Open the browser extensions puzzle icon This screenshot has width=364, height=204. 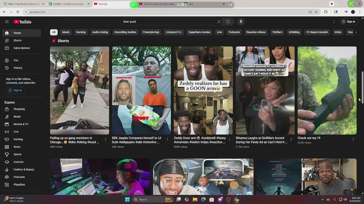(326, 12)
